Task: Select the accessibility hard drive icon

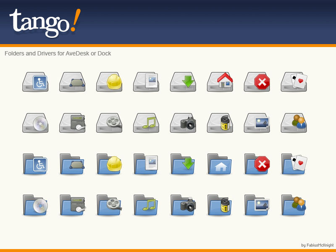Action: [35, 82]
